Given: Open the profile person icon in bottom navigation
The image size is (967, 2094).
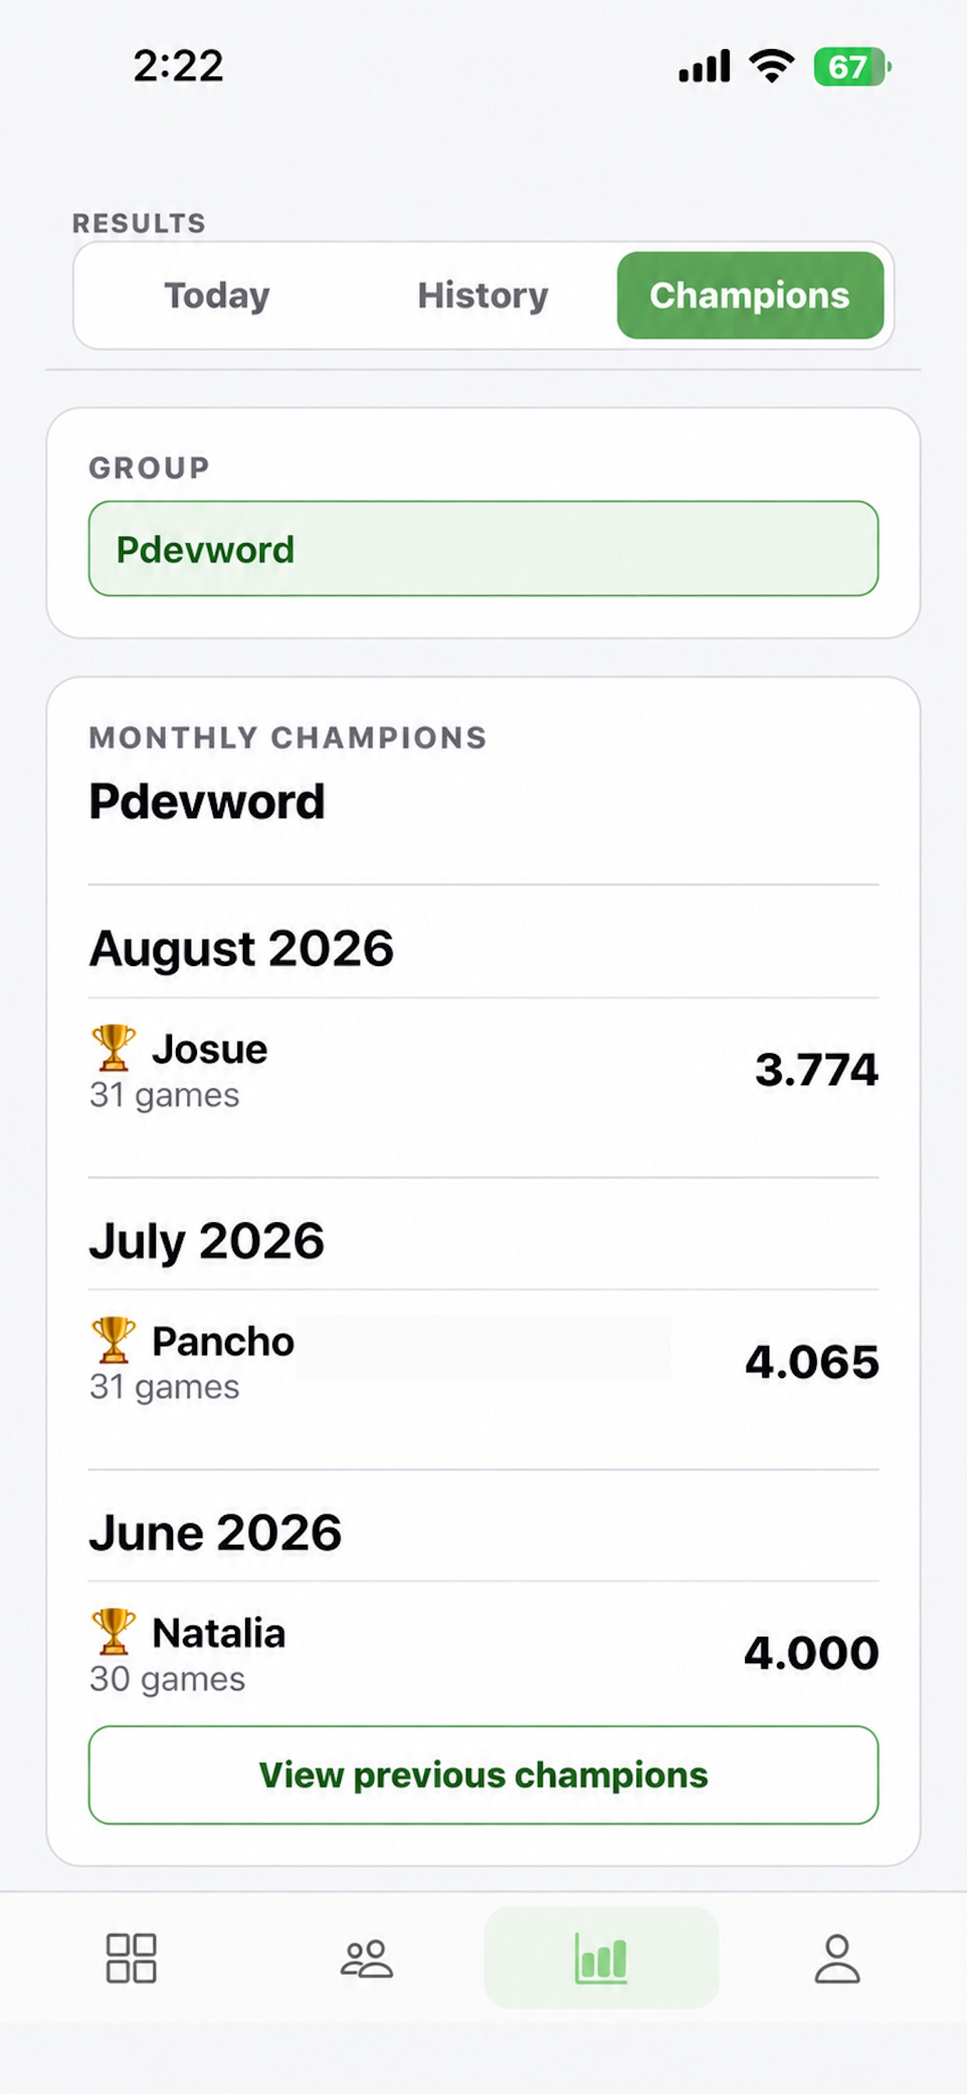Looking at the screenshot, I should tap(837, 1958).
